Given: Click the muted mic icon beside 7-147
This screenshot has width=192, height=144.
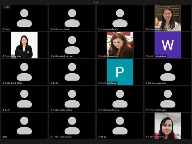Looking at the screenshot, I should [x=147, y=110].
